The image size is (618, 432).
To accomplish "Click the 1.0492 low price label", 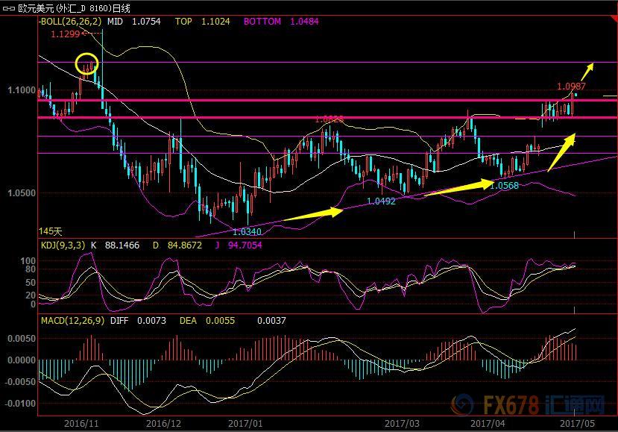I will point(381,201).
